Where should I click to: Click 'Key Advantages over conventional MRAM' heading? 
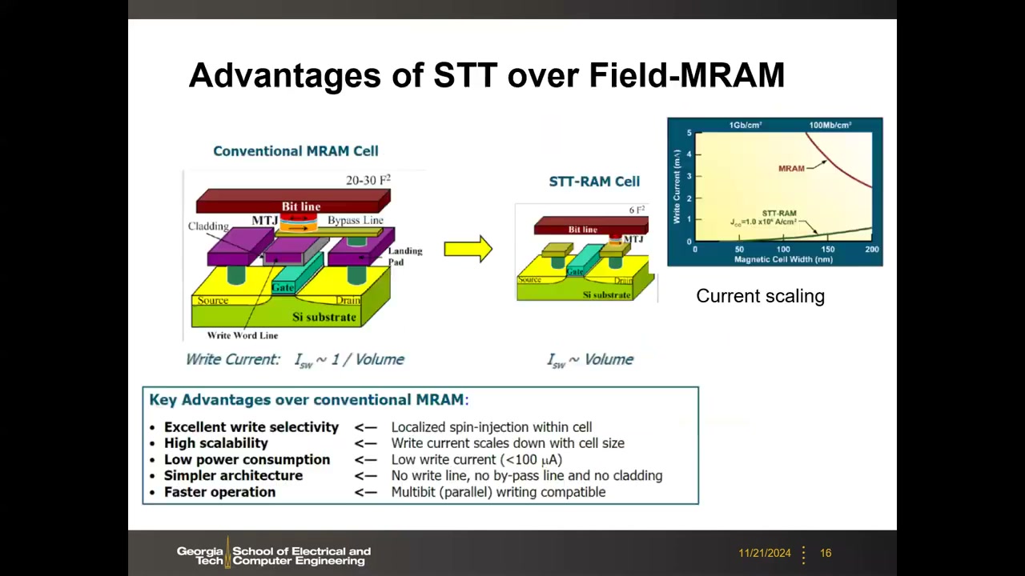coord(309,399)
